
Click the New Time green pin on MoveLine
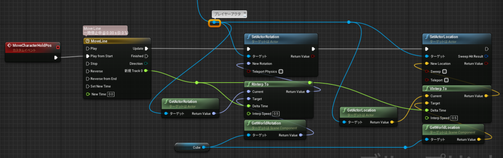point(88,94)
